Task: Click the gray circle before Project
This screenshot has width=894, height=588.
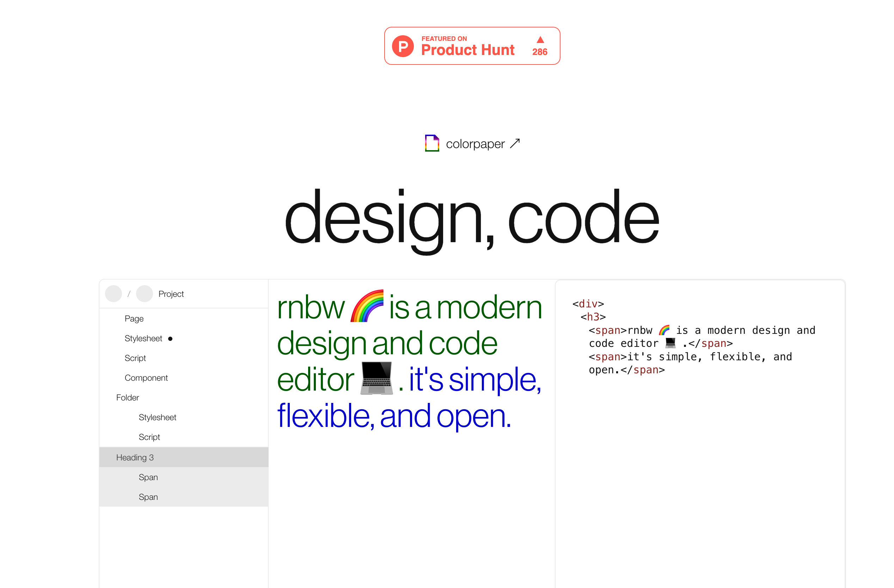Action: pyautogui.click(x=144, y=294)
